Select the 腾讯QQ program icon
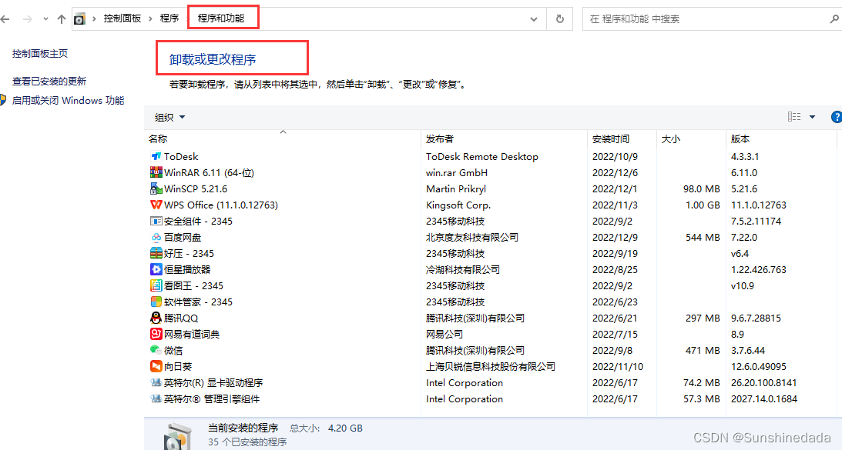This screenshot has height=450, width=842. [x=156, y=318]
